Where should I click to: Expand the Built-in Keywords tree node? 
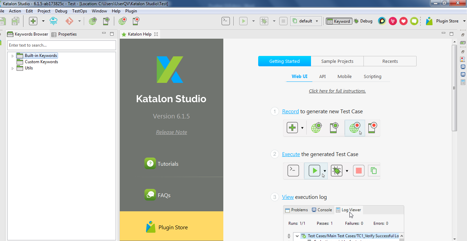coord(13,56)
